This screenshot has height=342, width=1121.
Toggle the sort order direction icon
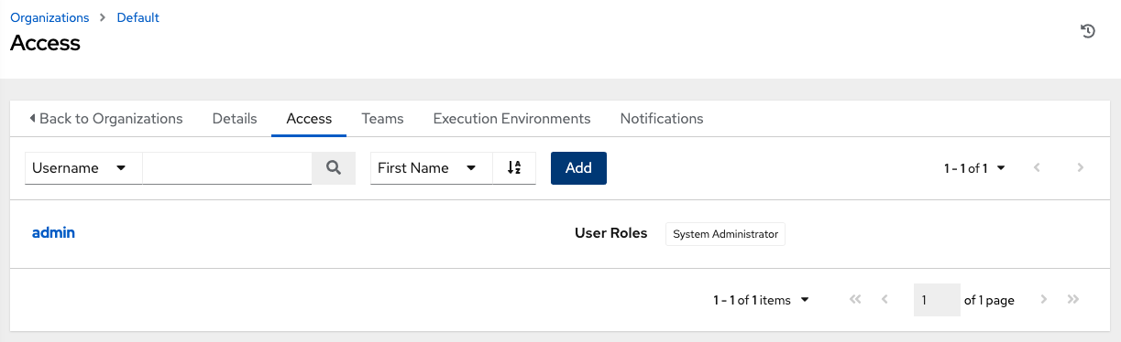(x=513, y=168)
